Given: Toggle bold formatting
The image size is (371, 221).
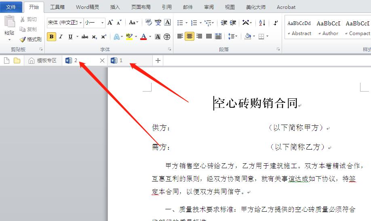Looking at the screenshot, I should click(51, 37).
